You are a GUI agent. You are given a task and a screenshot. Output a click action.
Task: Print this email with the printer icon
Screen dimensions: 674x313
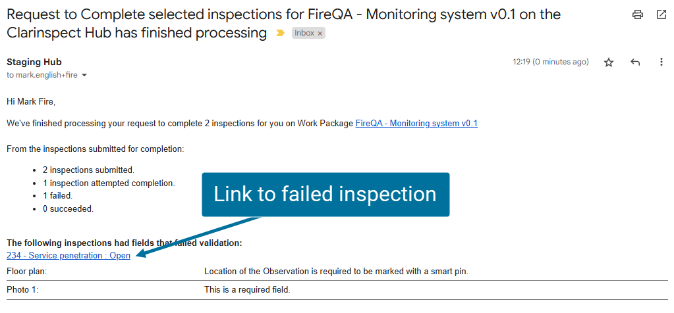[x=637, y=14]
